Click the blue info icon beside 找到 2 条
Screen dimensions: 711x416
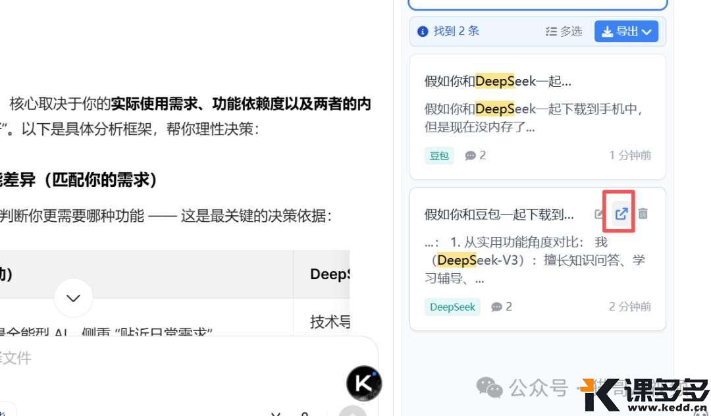point(423,32)
